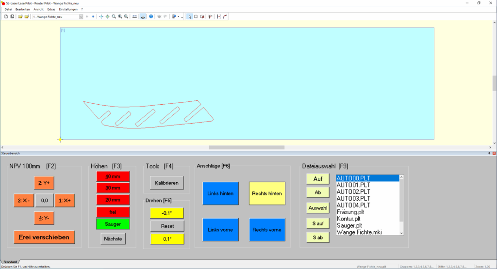The image size is (497, 269).
Task: Click the Zoom in magnifier icon
Action: [120, 16]
